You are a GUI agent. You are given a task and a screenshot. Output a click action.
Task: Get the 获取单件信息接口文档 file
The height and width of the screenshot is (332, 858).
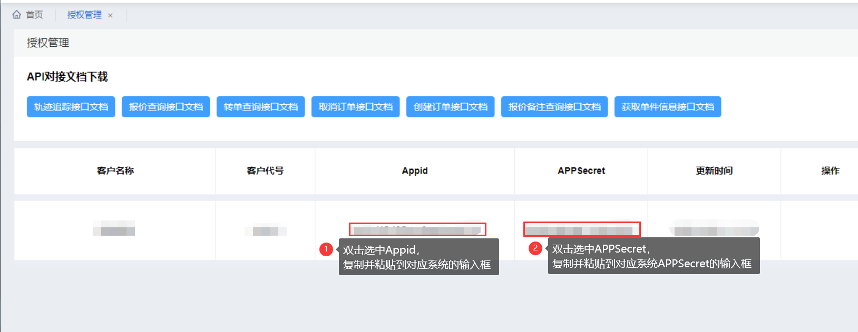tap(668, 107)
